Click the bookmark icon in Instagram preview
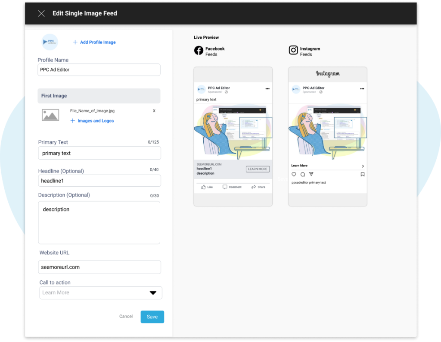This screenshot has width=441, height=342. tap(362, 174)
